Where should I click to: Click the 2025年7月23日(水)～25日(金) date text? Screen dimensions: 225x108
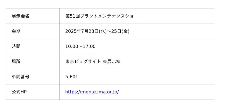point(97,31)
